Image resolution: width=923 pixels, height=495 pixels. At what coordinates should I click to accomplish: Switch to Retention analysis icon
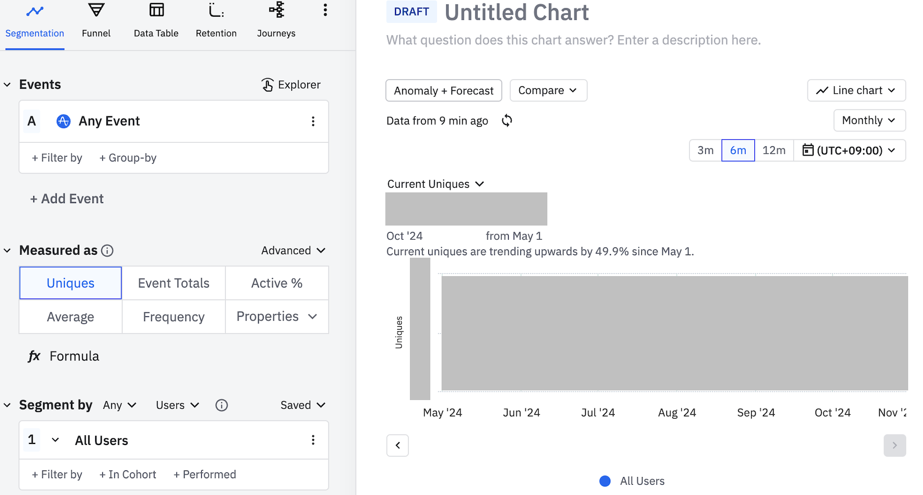[x=216, y=10]
